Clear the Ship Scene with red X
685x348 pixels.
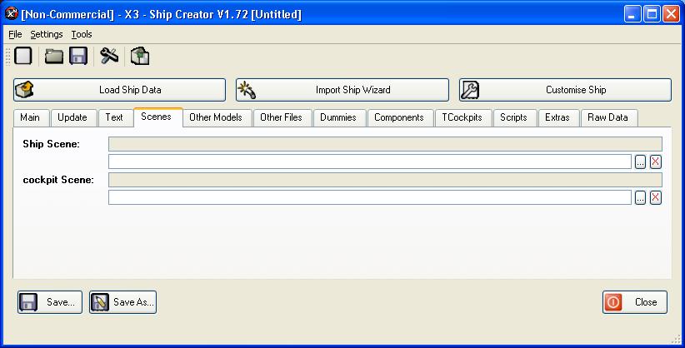coord(655,162)
